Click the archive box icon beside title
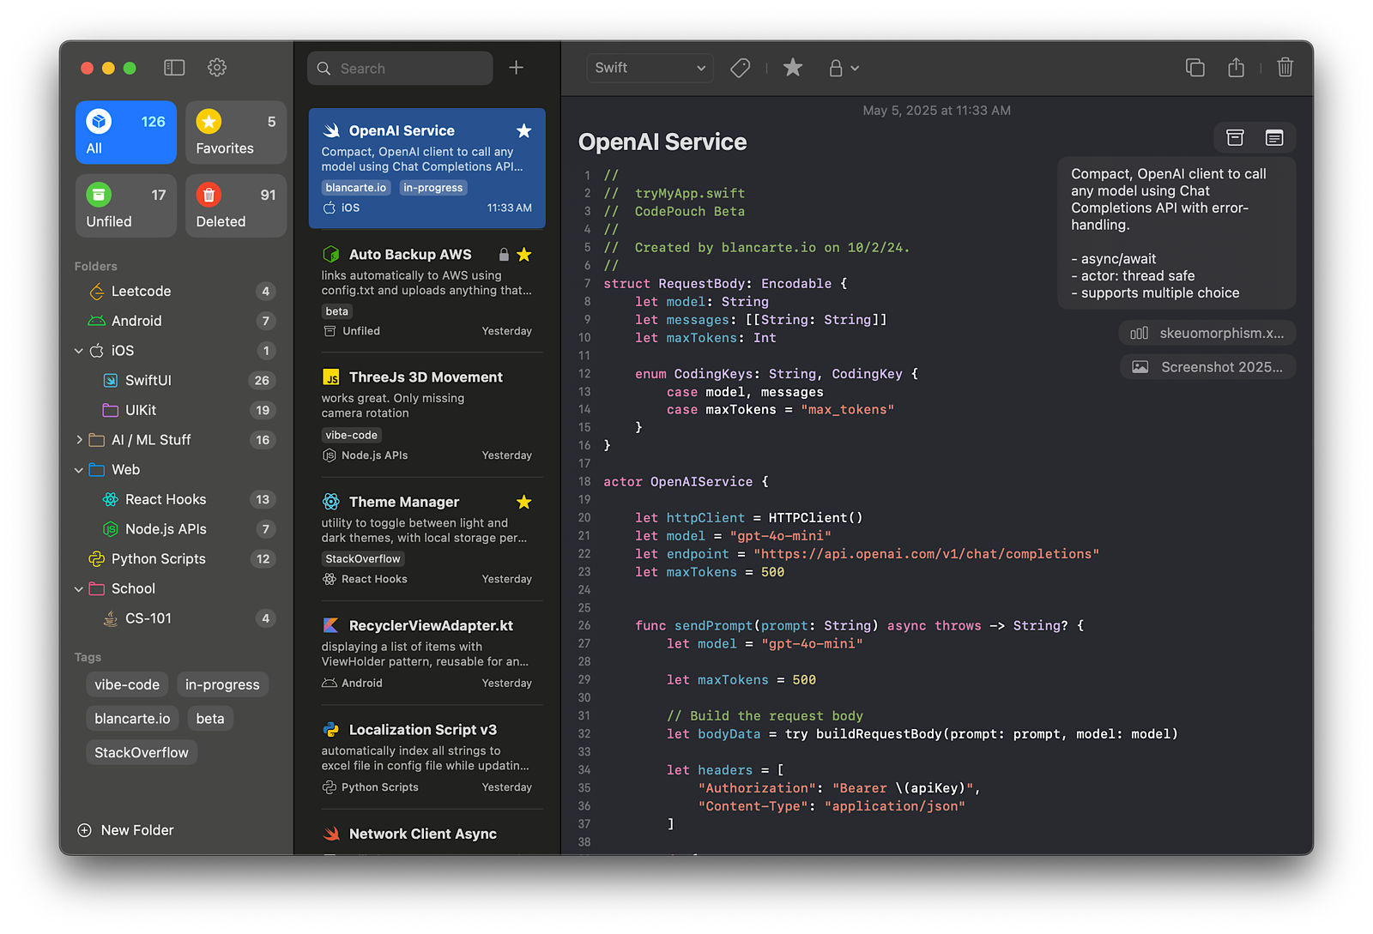The width and height of the screenshot is (1373, 934). 1235,137
